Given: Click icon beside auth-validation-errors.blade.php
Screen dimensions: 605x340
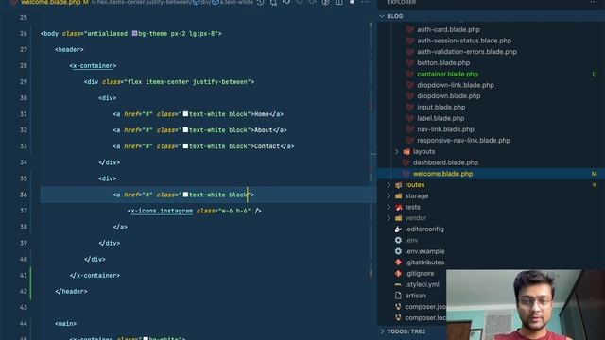Looking at the screenshot, I should pos(409,52).
